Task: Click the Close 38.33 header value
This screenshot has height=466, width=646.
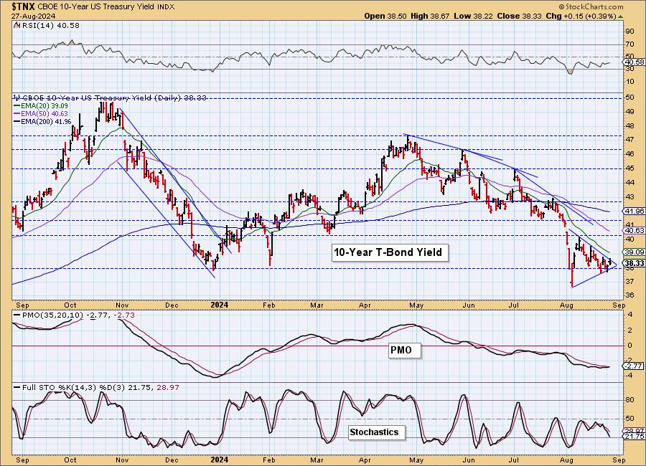Action: pyautogui.click(x=520, y=16)
